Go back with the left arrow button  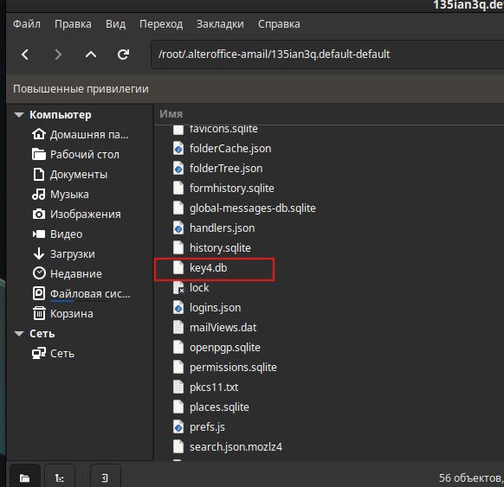[x=25, y=54]
